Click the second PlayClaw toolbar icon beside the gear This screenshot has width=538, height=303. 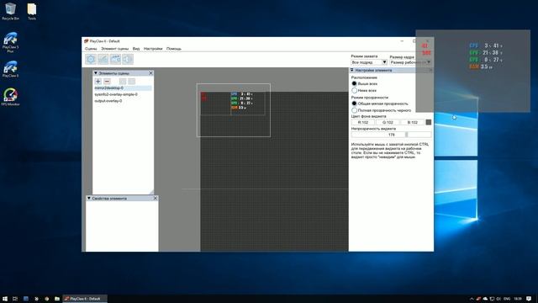point(103,59)
